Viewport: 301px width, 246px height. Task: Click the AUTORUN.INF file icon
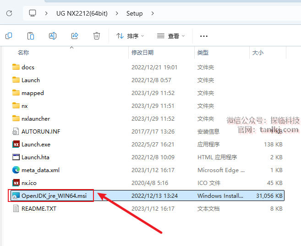click(x=16, y=131)
